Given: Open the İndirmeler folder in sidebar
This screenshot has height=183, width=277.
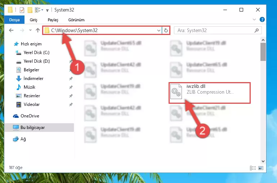Looking at the screenshot, I should point(33,79).
